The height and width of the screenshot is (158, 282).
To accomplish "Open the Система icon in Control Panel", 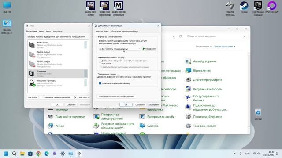I will point(142,126).
